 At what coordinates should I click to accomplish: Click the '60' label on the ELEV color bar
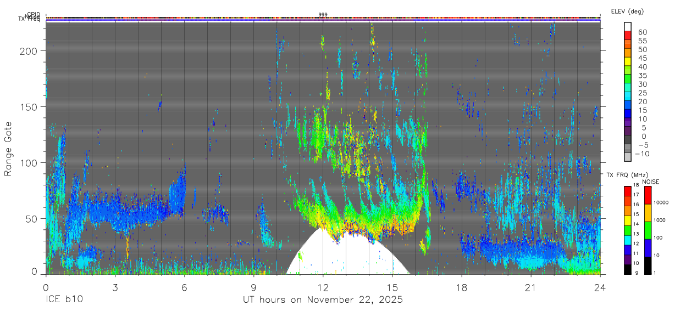[642, 32]
